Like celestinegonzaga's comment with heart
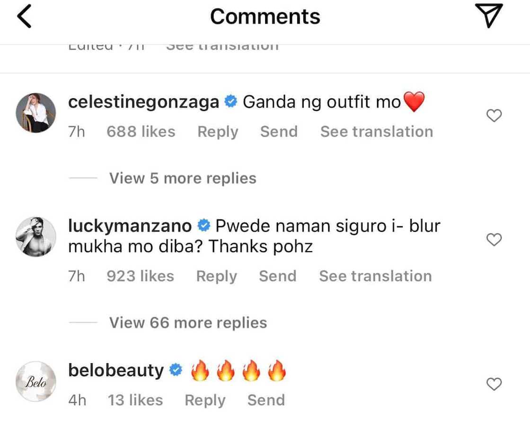 pyautogui.click(x=494, y=115)
